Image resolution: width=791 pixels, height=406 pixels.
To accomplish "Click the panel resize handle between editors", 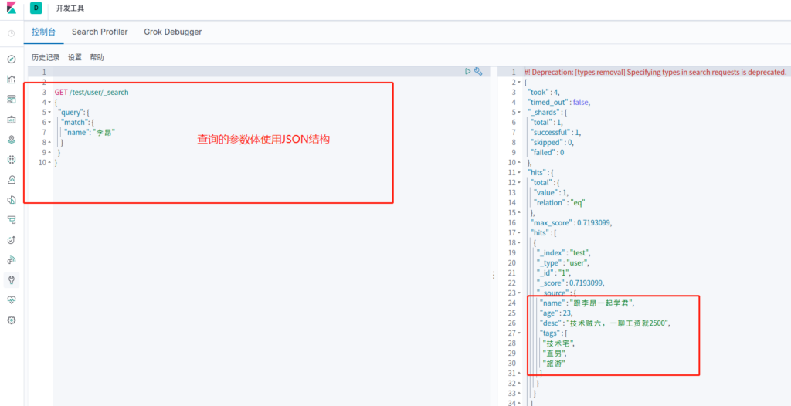I will point(494,275).
